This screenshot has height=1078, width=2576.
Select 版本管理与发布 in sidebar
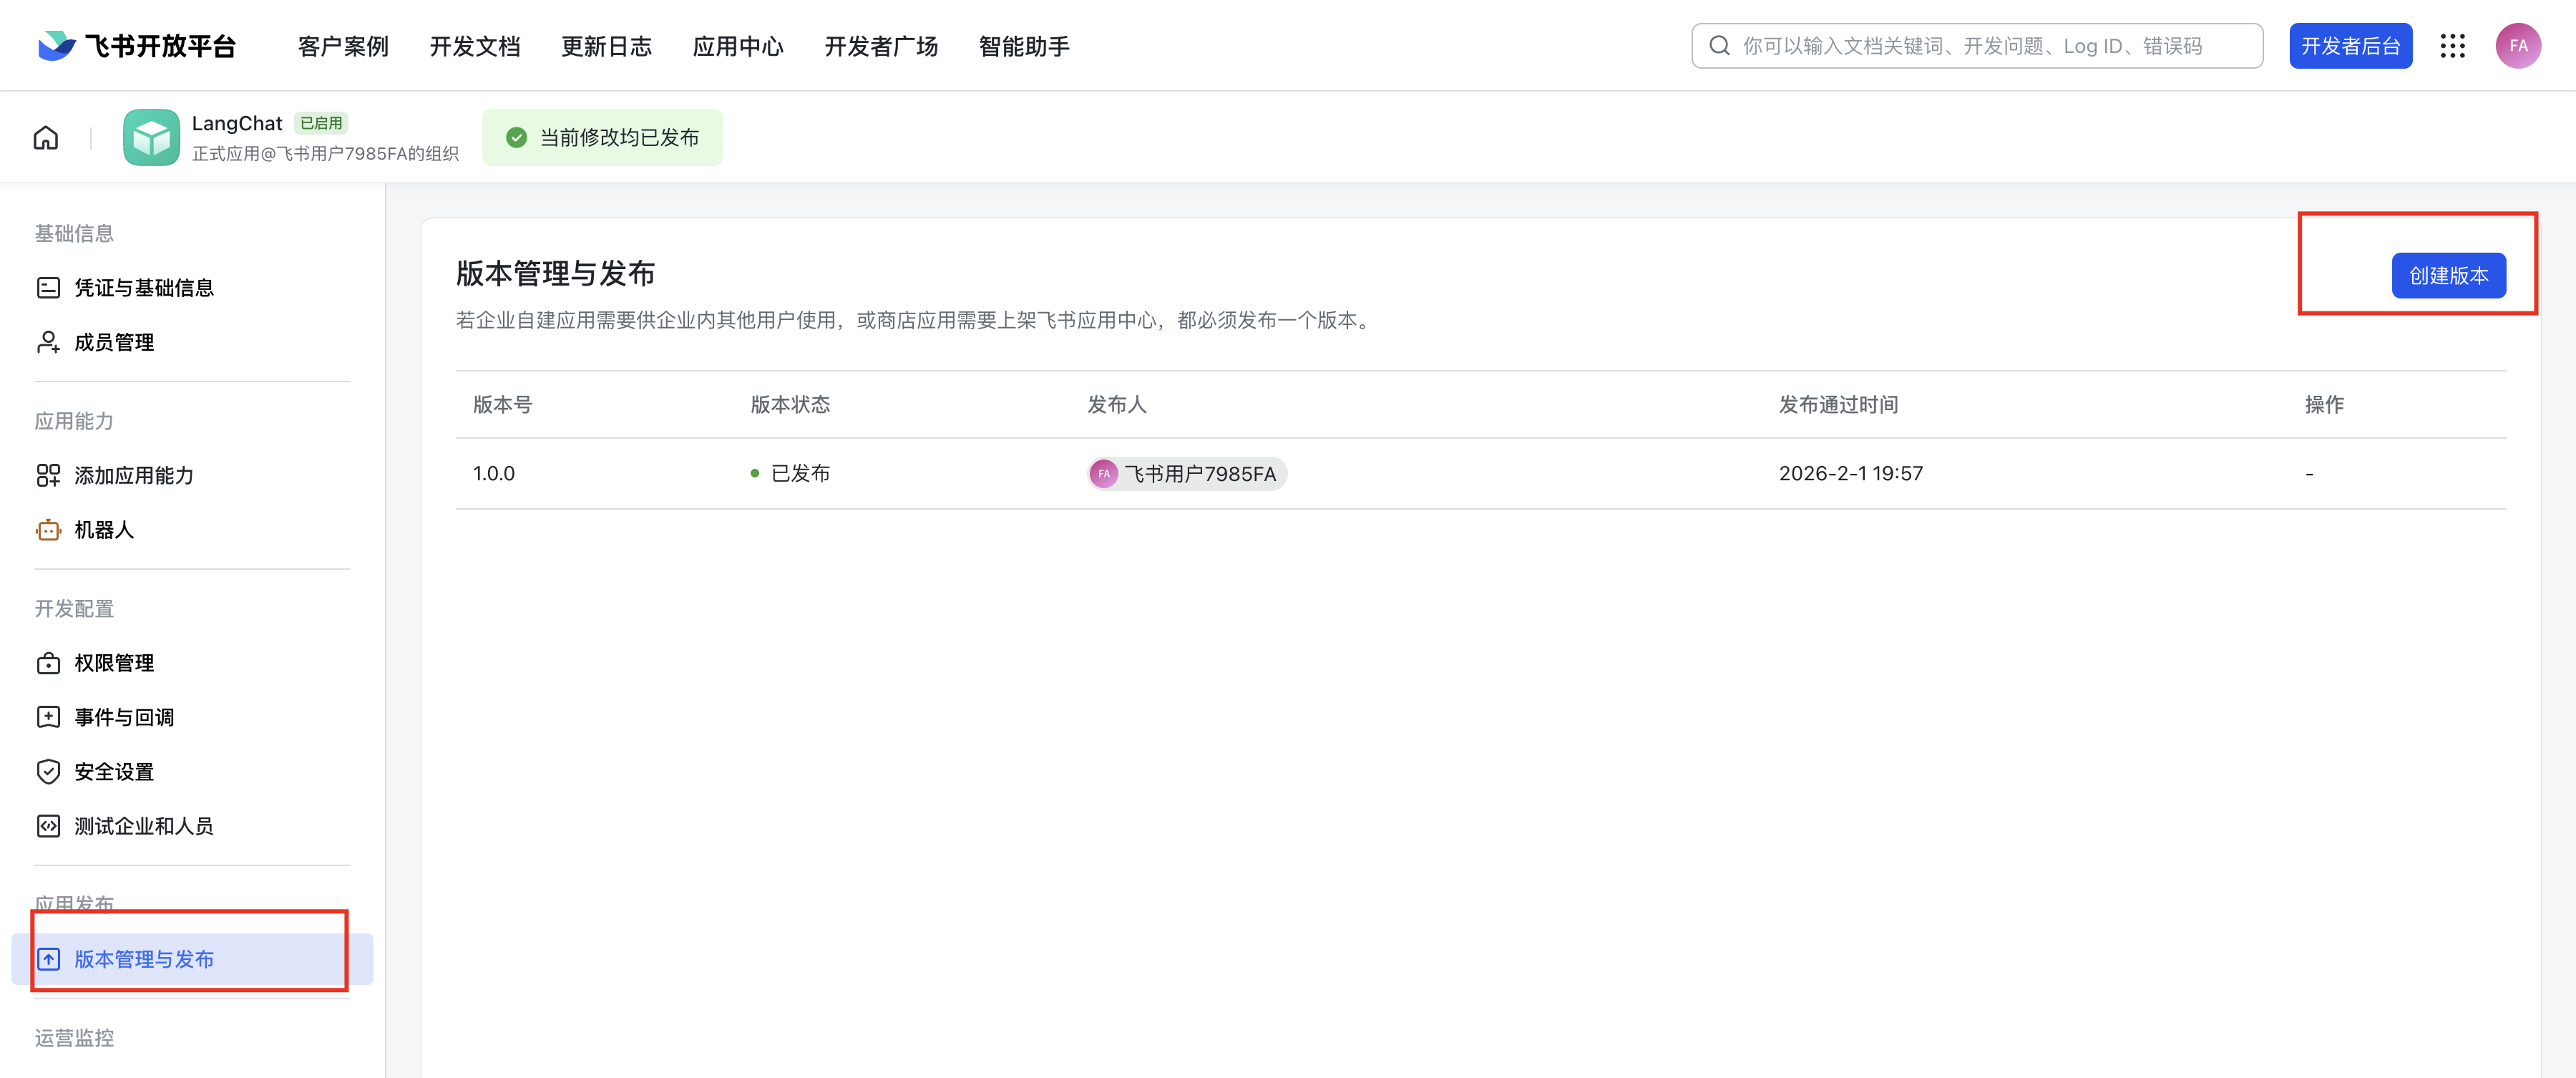tap(143, 959)
